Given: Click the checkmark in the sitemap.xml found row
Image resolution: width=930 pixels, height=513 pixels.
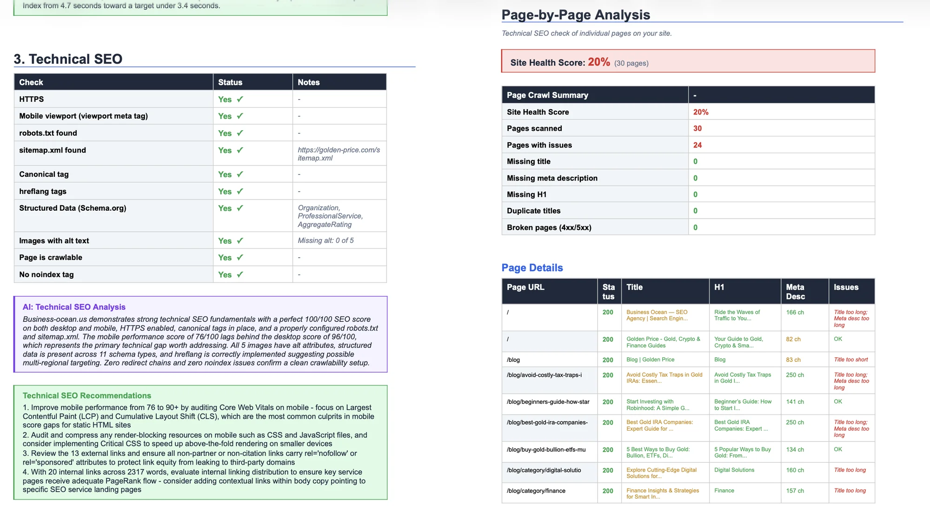Looking at the screenshot, I should 240,150.
